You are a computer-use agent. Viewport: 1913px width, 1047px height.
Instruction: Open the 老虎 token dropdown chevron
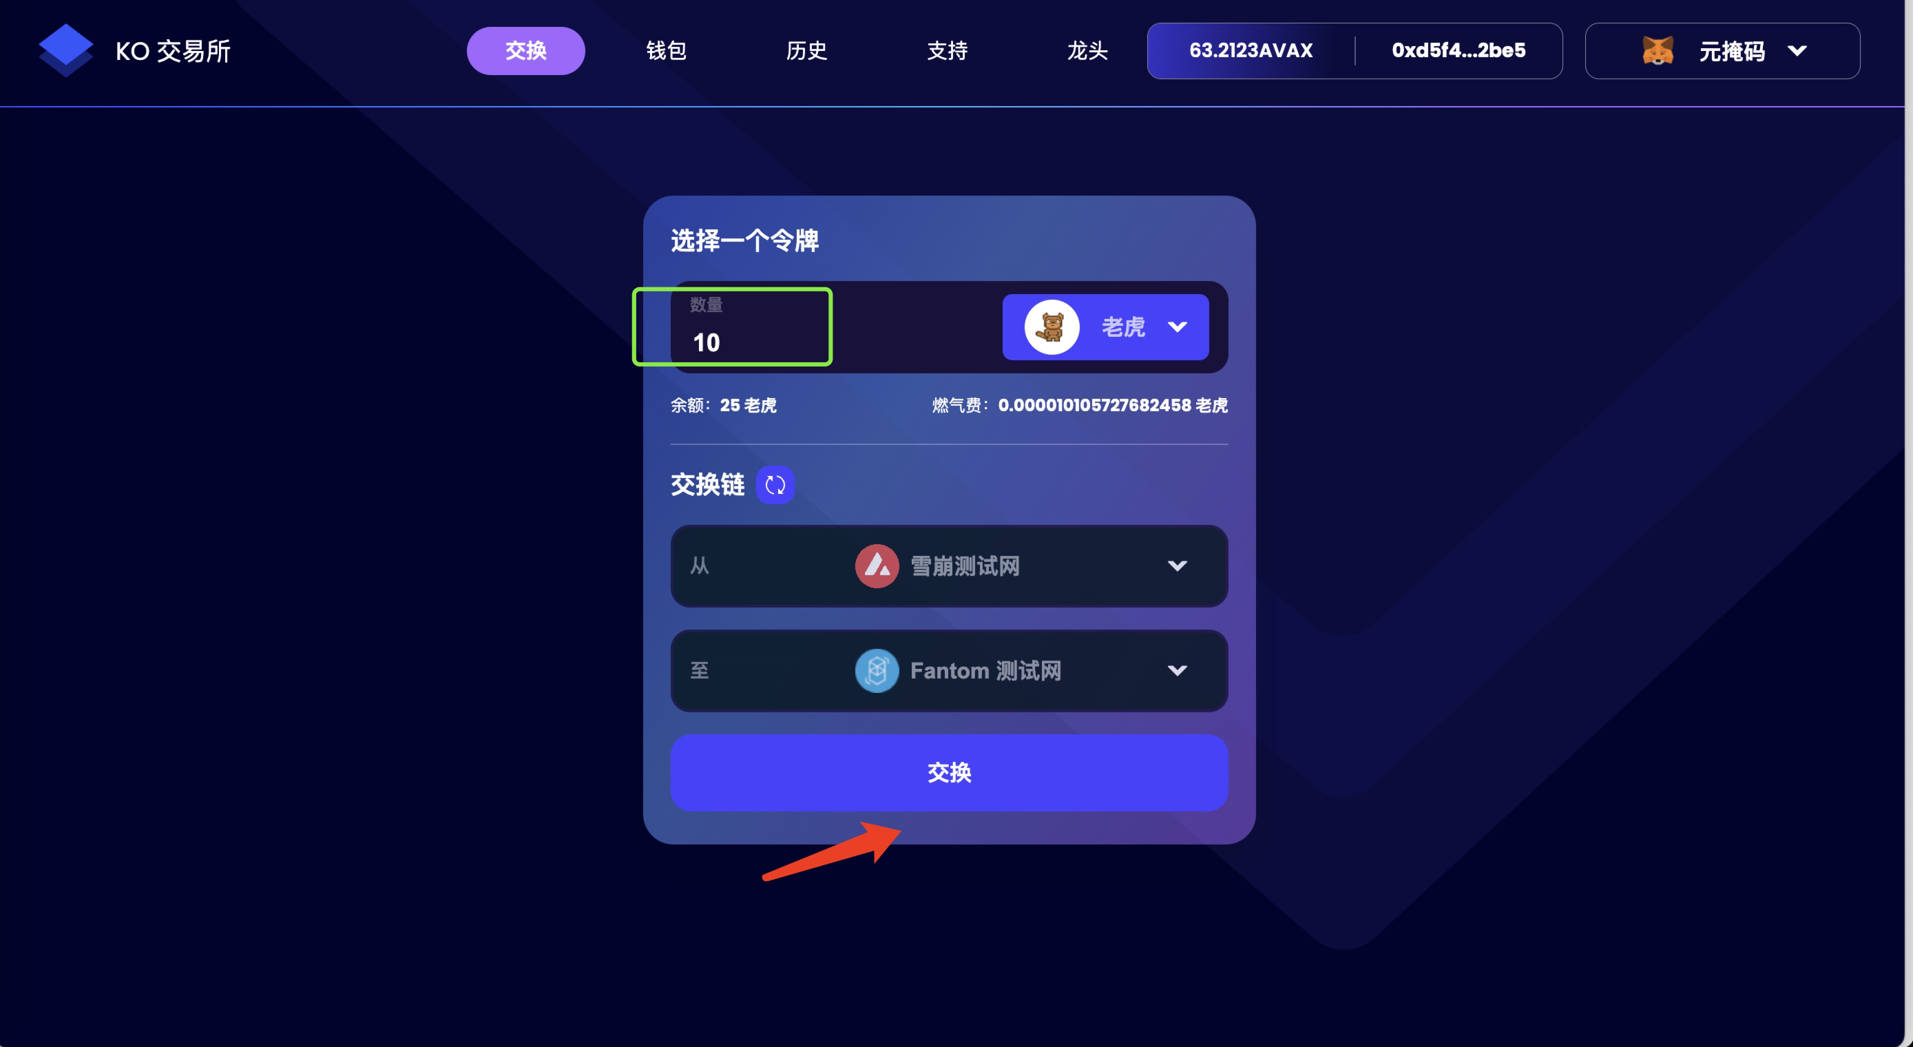coord(1177,327)
